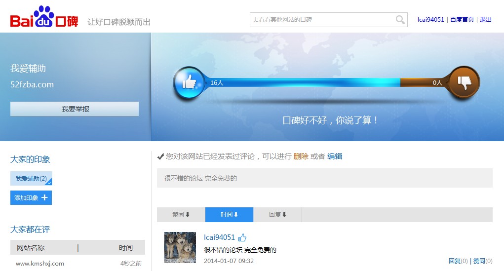Screen dimensions: 504x271
Task: Click the 口碑好不好，你说了算 slogan
Action: tap(330, 120)
